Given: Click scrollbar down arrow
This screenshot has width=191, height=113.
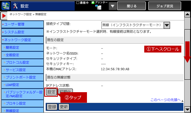Looking at the screenshot, I should point(187,110).
